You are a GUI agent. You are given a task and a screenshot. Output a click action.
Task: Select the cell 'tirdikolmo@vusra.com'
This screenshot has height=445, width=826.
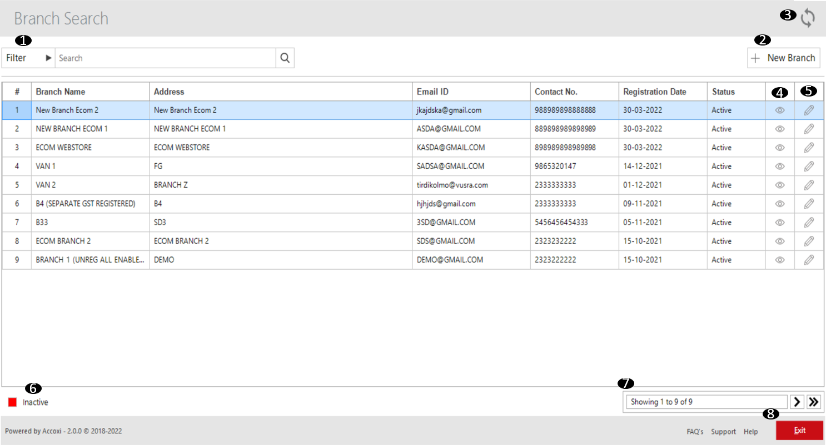point(471,185)
